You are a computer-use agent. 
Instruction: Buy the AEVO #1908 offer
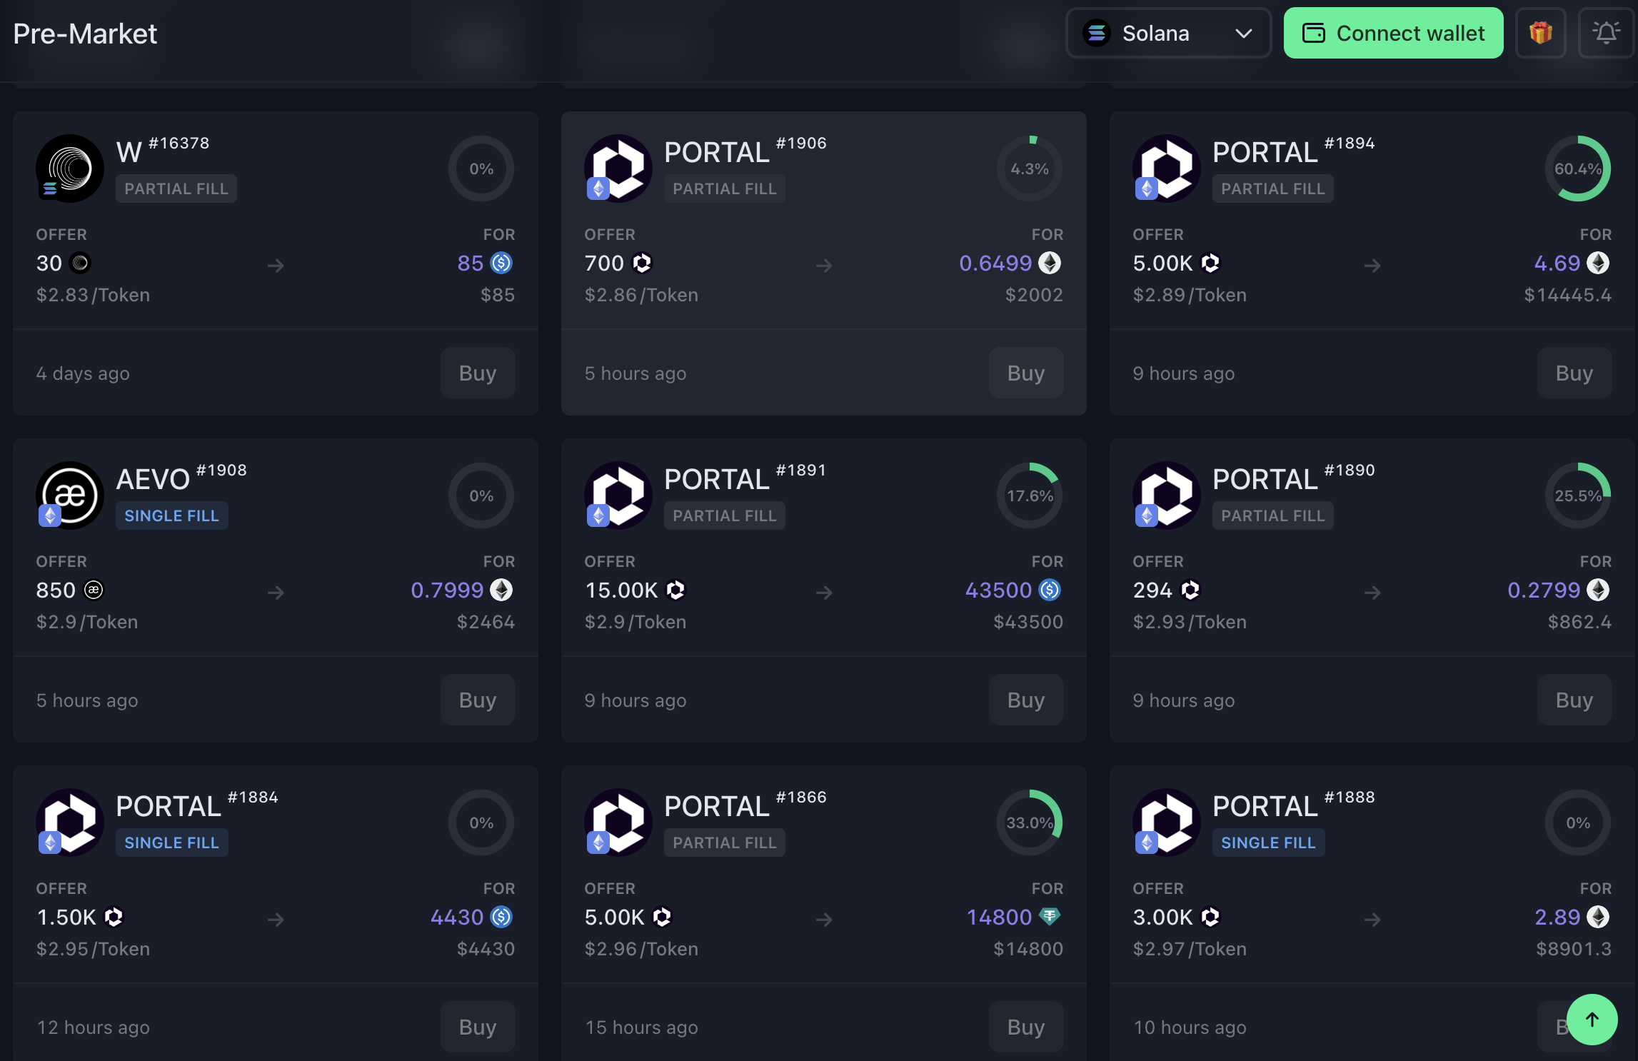click(478, 700)
